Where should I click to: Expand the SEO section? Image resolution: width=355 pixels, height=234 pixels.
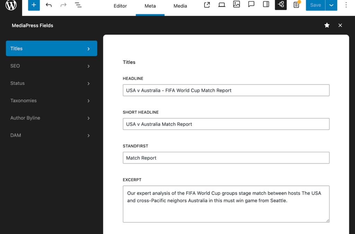(x=51, y=66)
